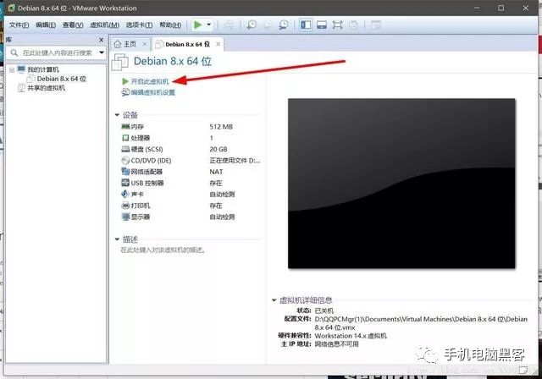Enter full screen mode icon
Screen dimensions: 542x379
point(337,25)
